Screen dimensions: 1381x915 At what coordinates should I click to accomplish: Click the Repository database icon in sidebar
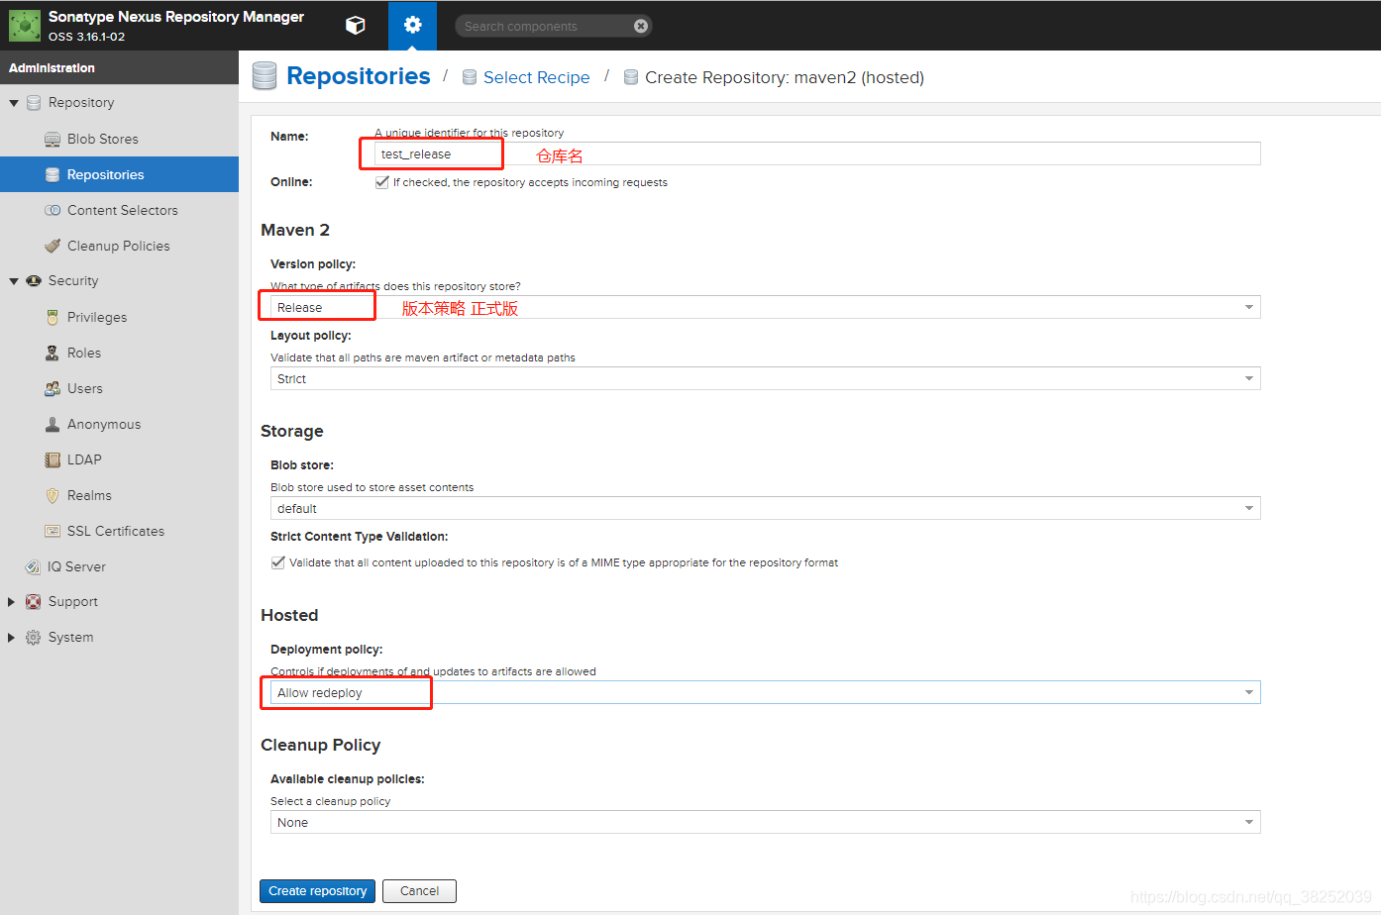pos(34,103)
